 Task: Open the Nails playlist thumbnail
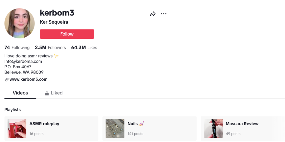pos(115,128)
